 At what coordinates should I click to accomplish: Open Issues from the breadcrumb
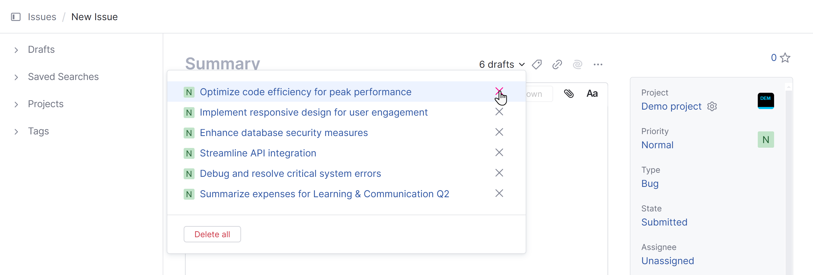(x=42, y=17)
